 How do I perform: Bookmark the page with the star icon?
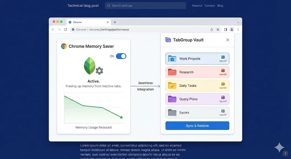point(218,30)
